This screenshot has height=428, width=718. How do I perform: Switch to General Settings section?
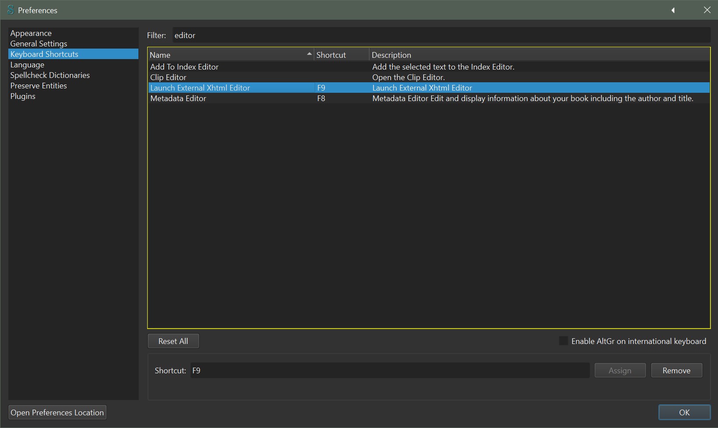click(39, 44)
